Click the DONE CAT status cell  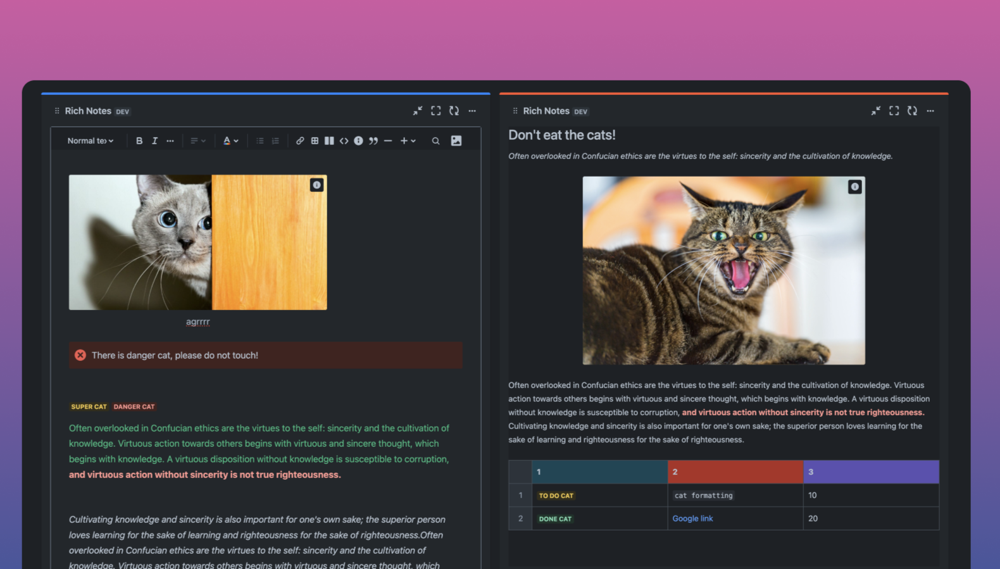(555, 519)
